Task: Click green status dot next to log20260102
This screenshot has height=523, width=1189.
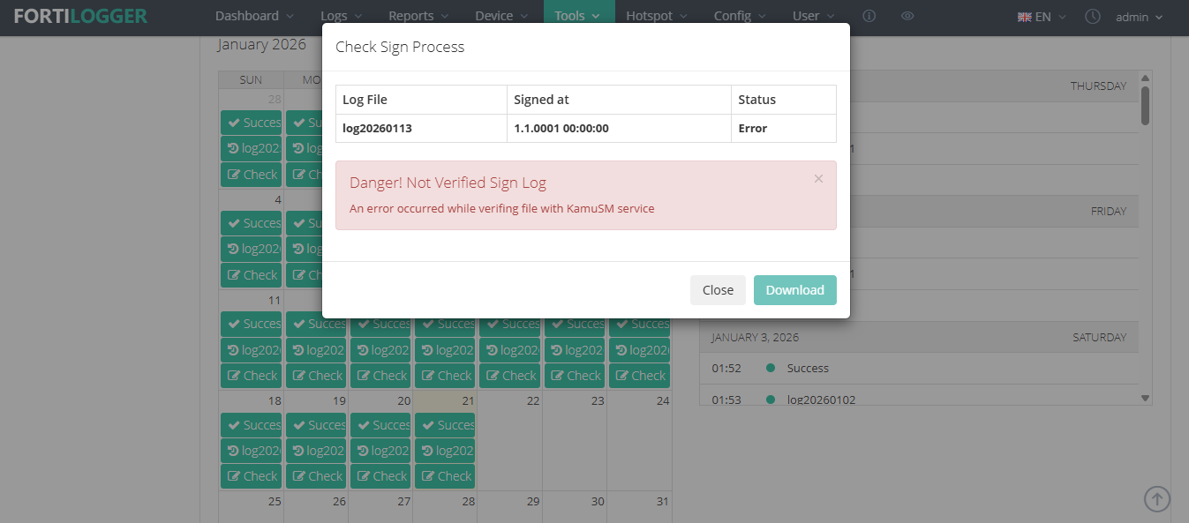Action: tap(771, 400)
